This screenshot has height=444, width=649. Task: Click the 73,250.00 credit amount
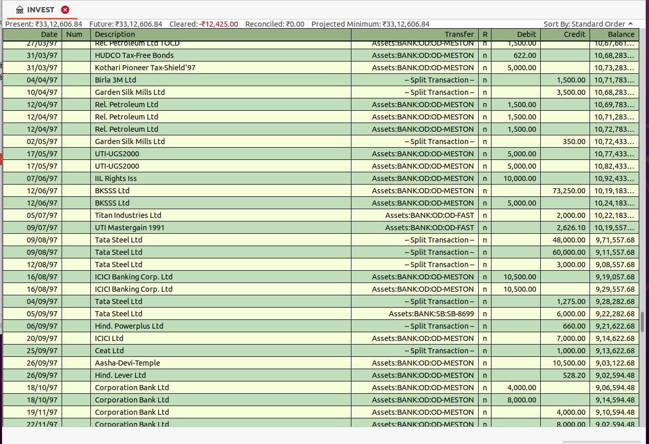coord(569,191)
